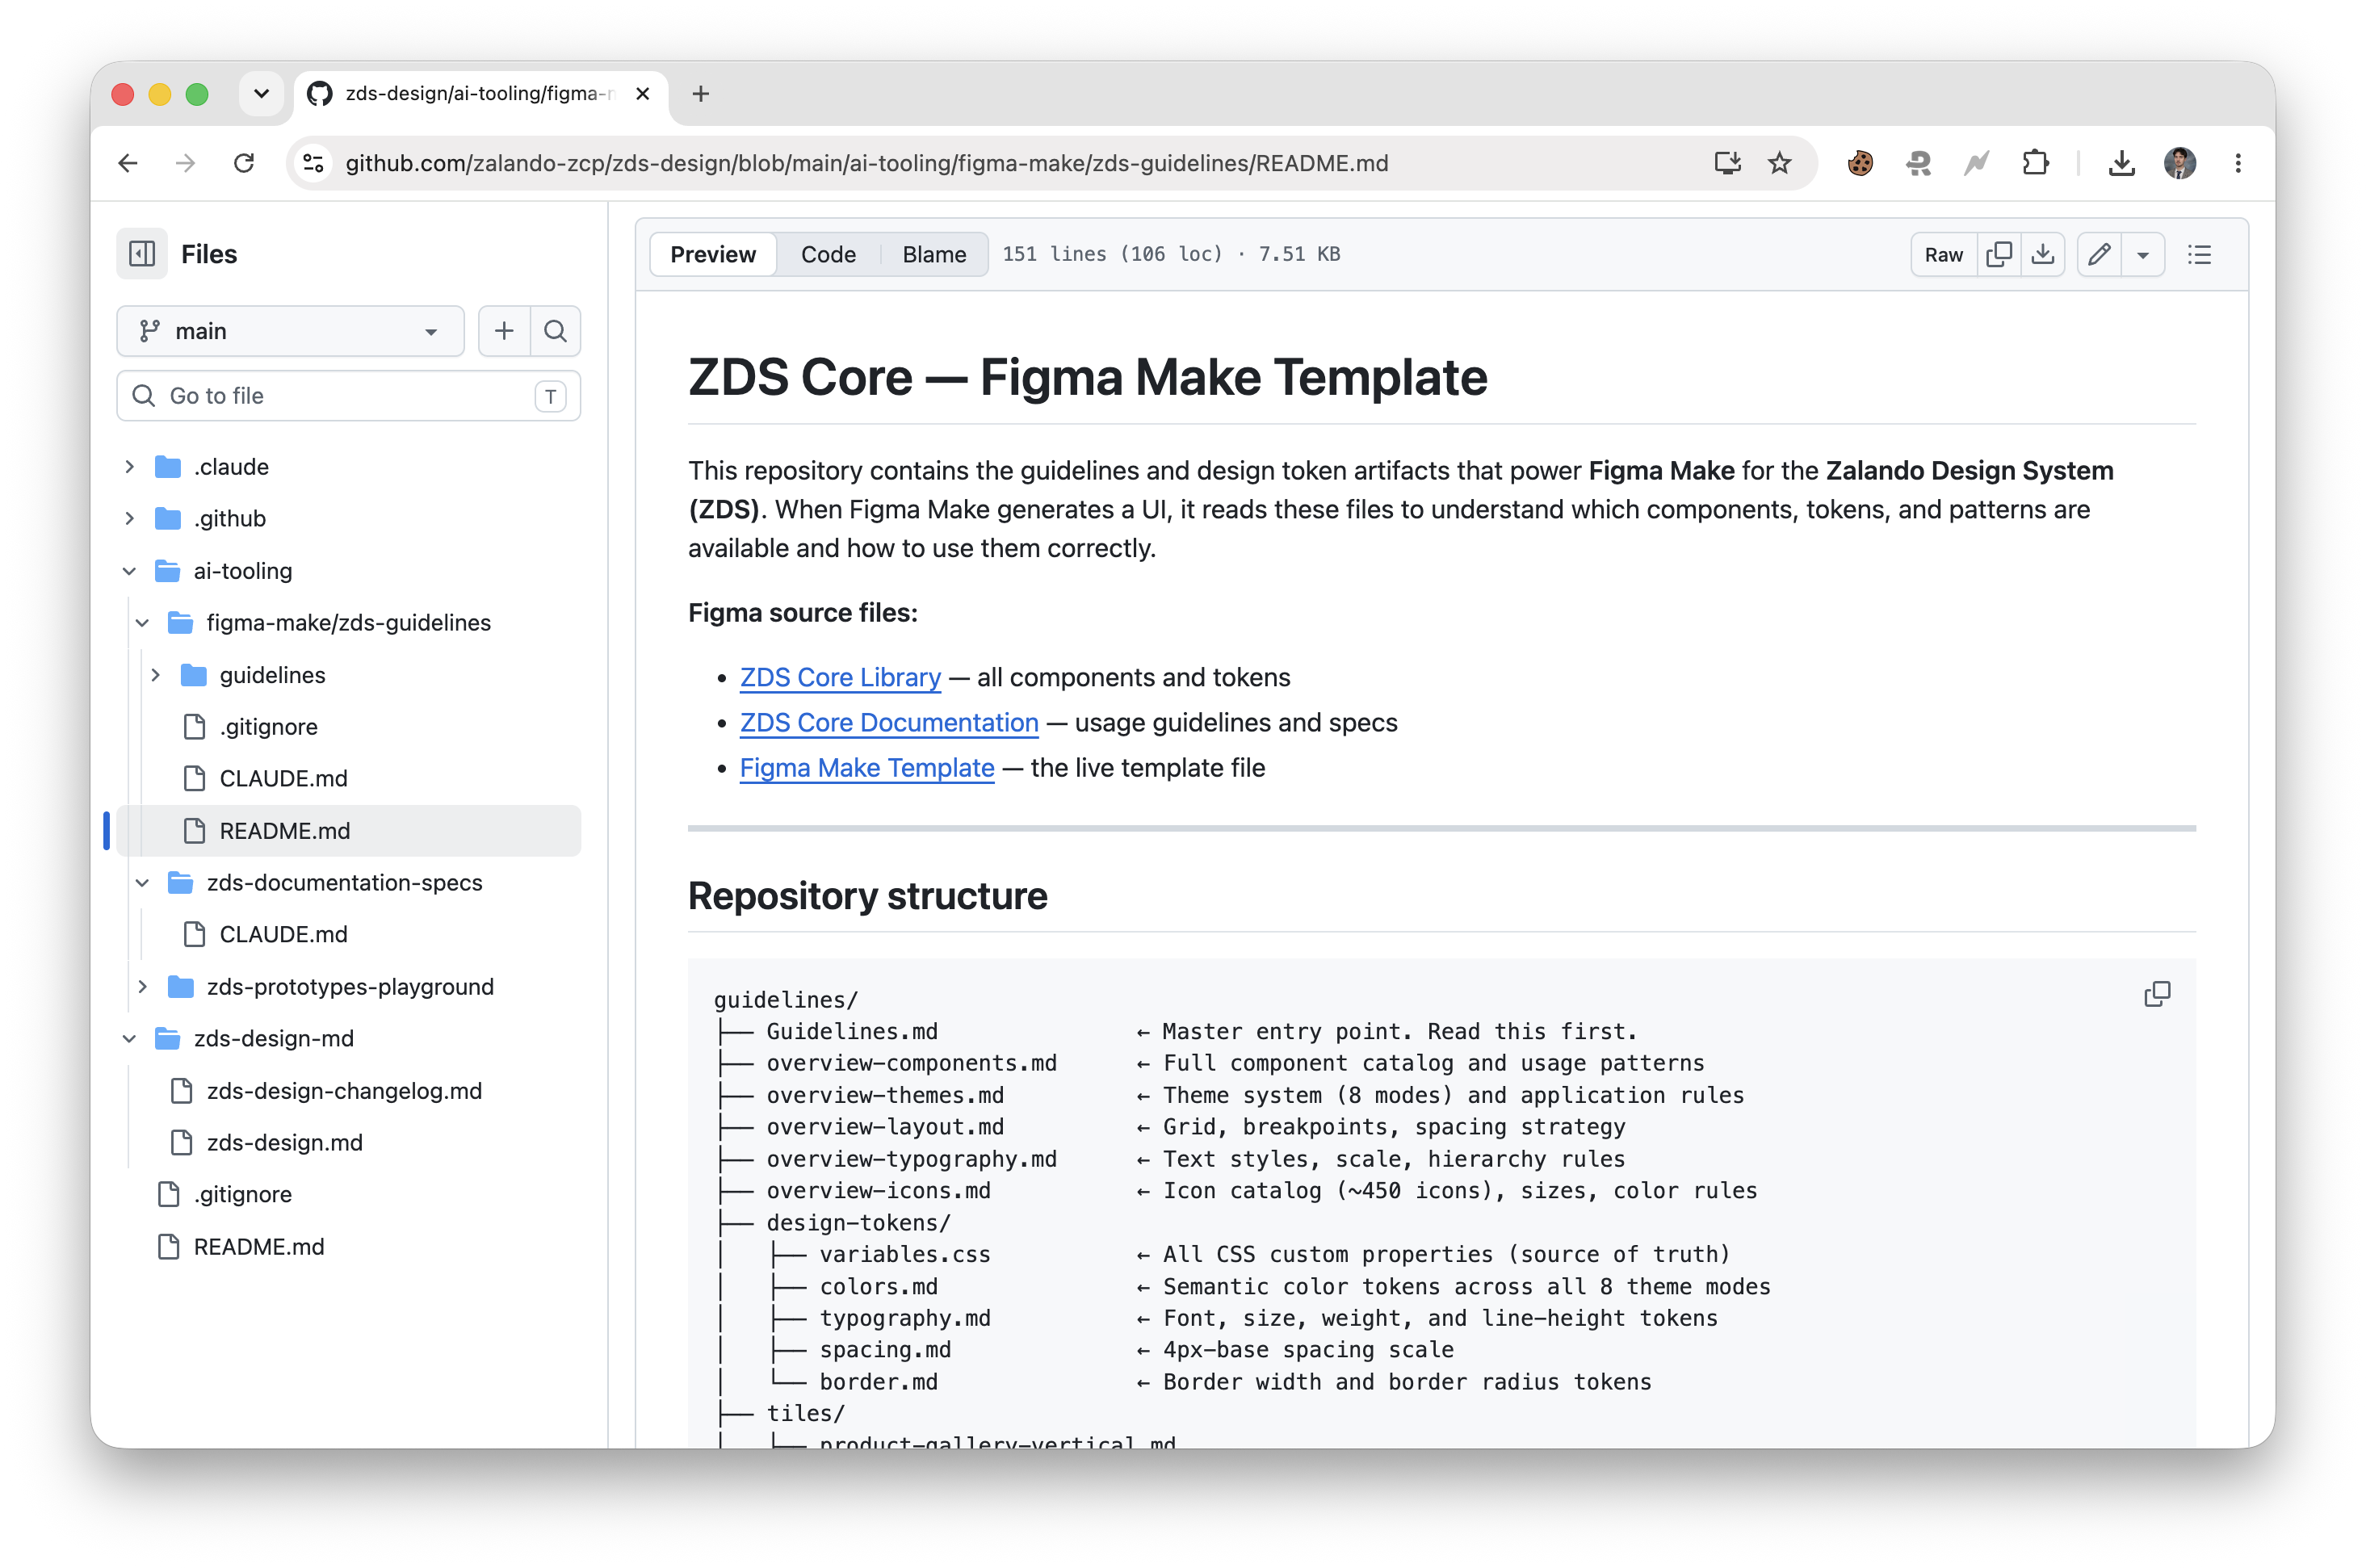2366x1568 pixels.
Task: Collapse the ai-tooling folder
Action: point(130,571)
